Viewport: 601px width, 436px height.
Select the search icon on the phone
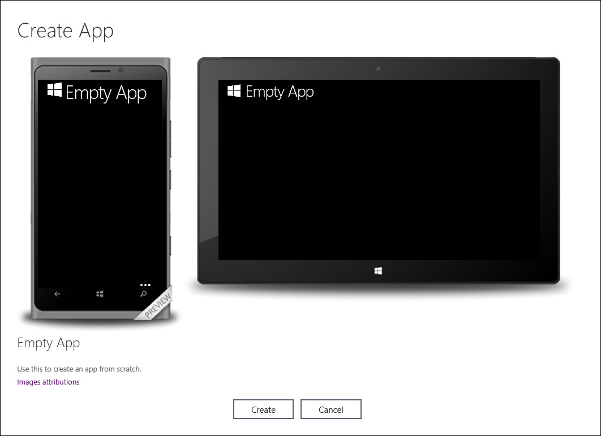144,293
